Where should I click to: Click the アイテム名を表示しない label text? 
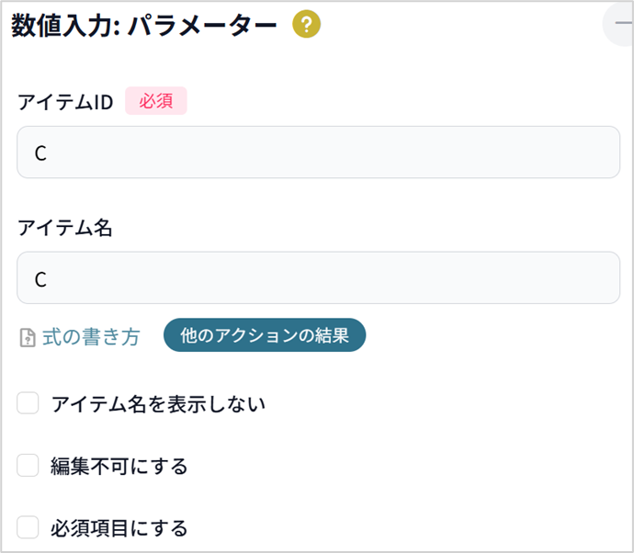(x=158, y=404)
